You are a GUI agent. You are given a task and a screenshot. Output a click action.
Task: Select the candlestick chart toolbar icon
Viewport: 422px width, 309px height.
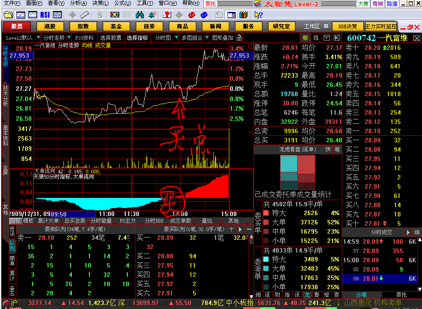[x=33, y=15]
